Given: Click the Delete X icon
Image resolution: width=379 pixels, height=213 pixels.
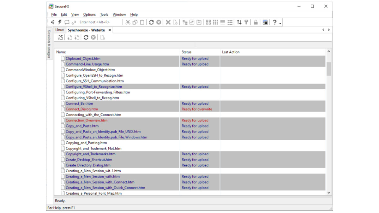Looking at the screenshot, I should (168, 22).
